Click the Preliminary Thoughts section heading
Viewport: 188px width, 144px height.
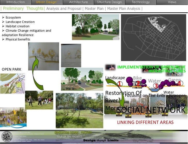(x=23, y=9)
